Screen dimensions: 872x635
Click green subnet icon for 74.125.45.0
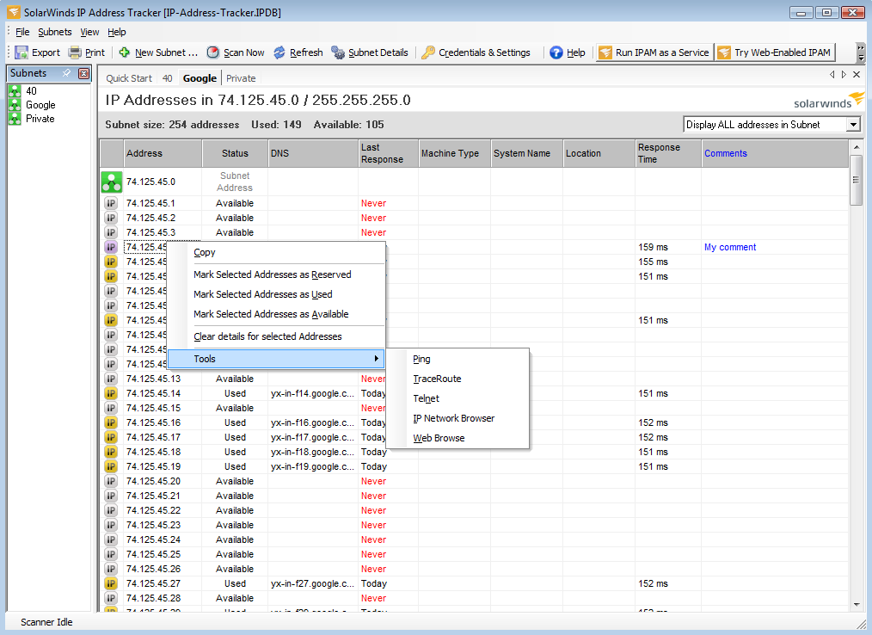point(112,182)
